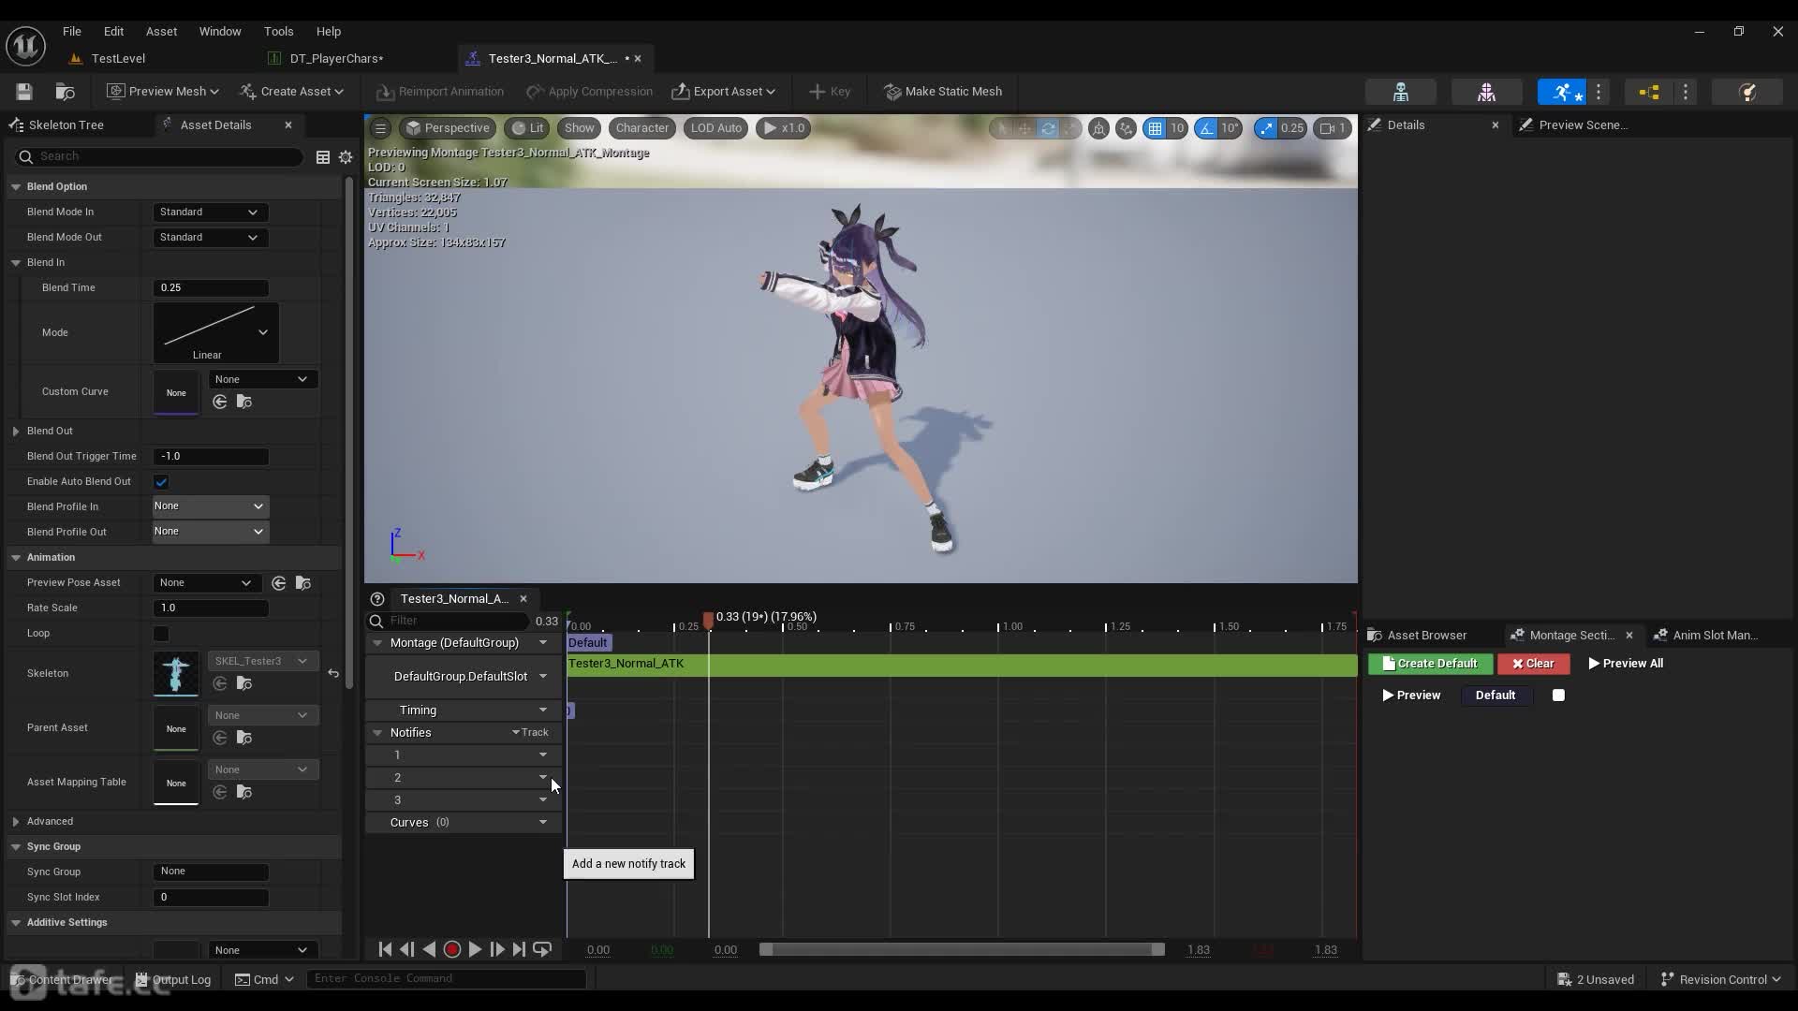1798x1011 pixels.
Task: Open Blend Mode Out dropdown
Action: coord(210,238)
